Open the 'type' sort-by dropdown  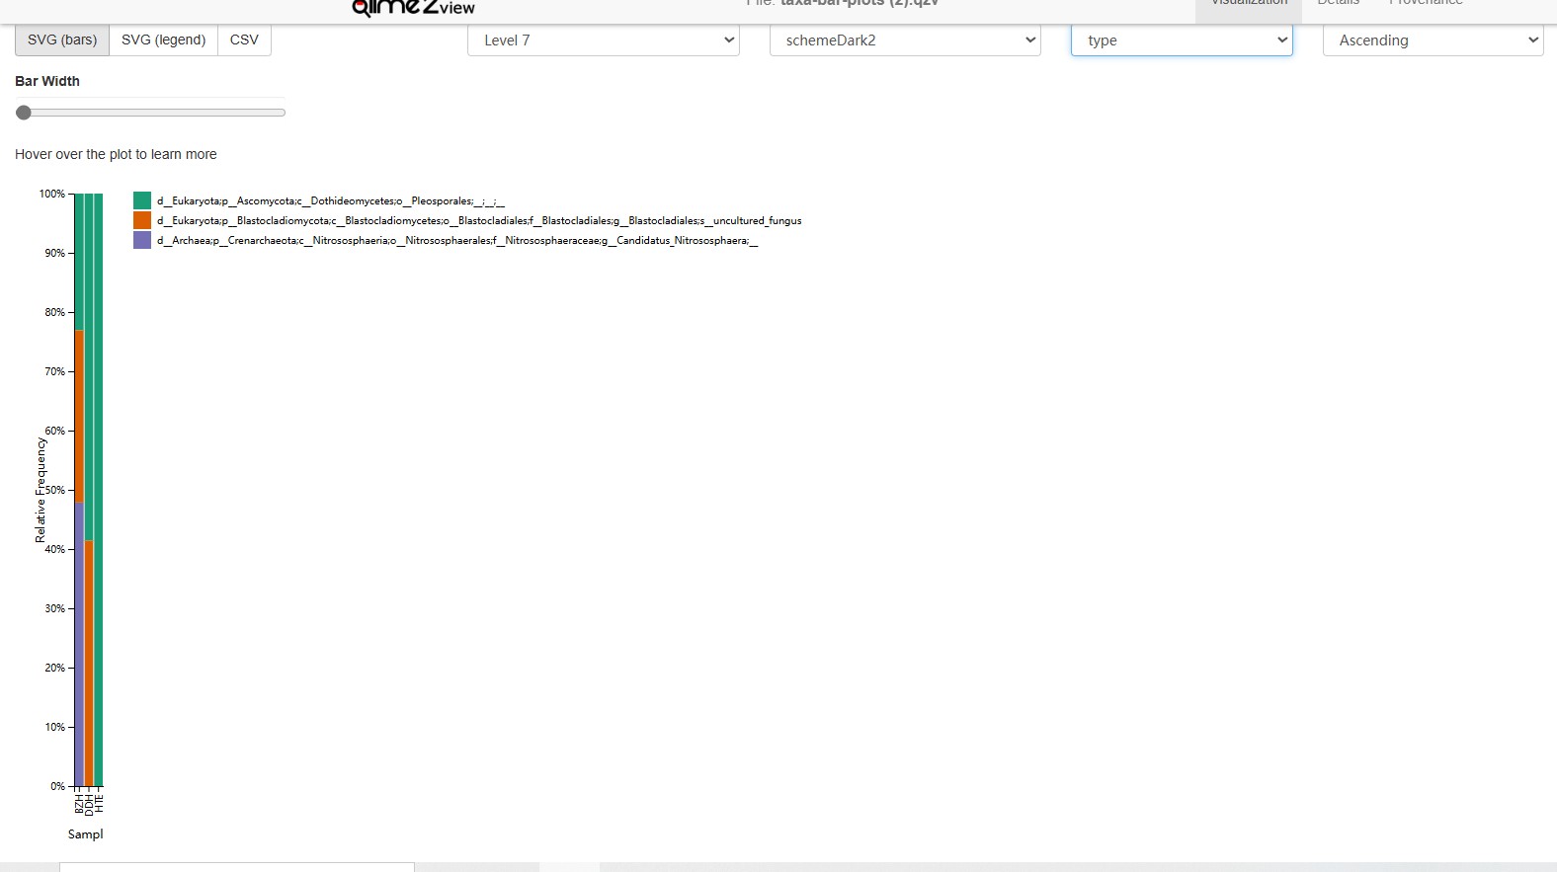coord(1182,40)
